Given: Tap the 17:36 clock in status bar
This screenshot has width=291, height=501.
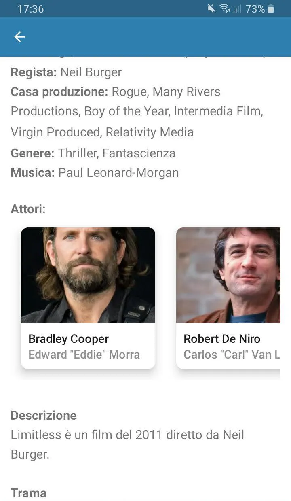Looking at the screenshot, I should [x=31, y=8].
